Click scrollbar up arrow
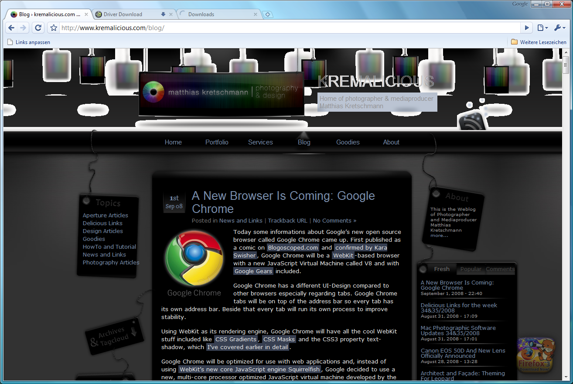Image resolution: width=573 pixels, height=384 pixels. [x=566, y=52]
